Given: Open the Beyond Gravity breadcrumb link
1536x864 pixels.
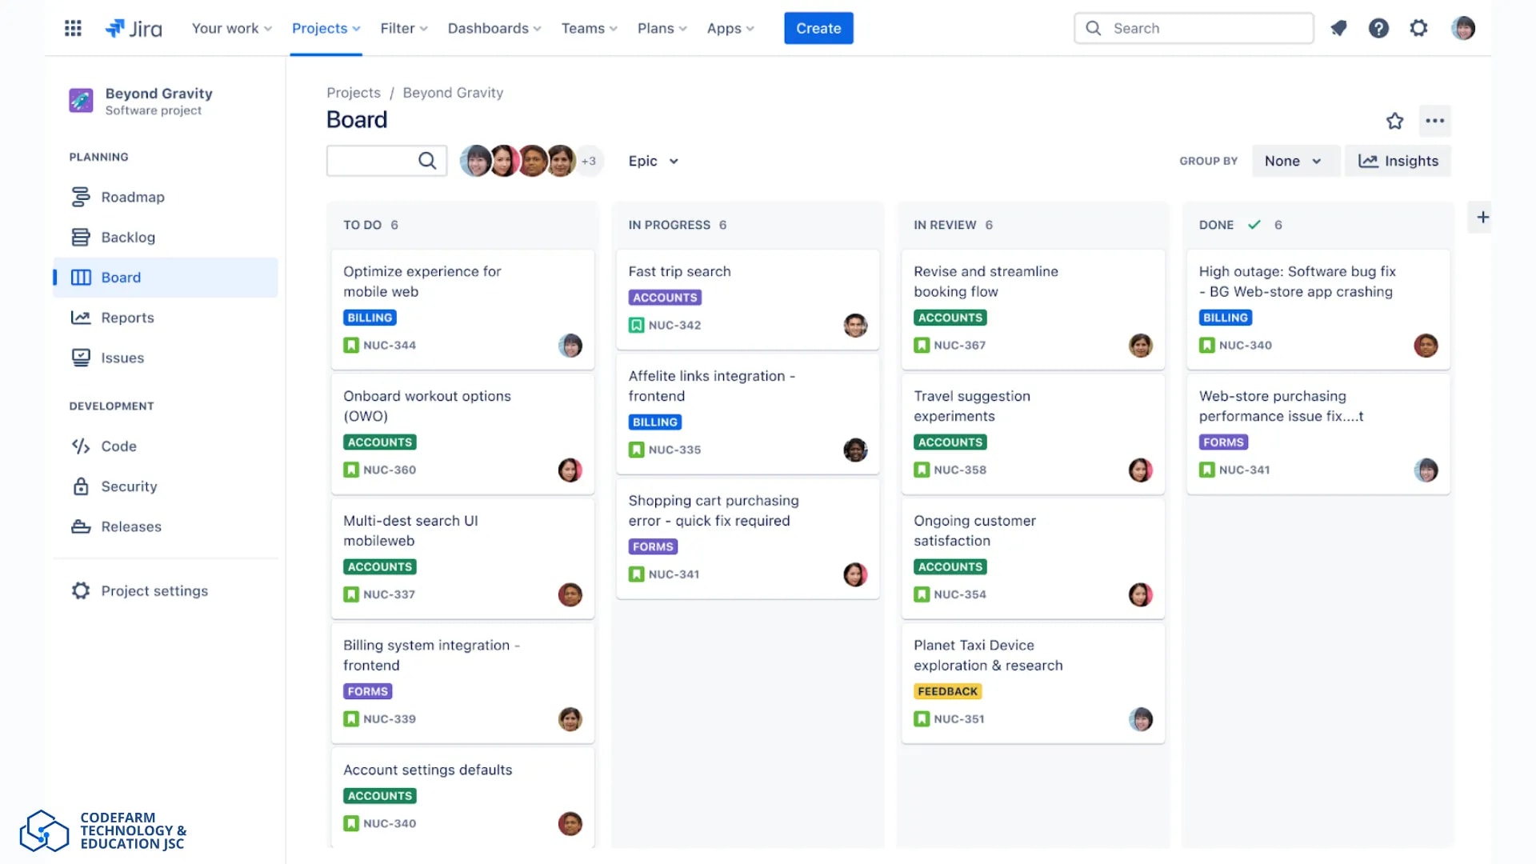Looking at the screenshot, I should (453, 92).
